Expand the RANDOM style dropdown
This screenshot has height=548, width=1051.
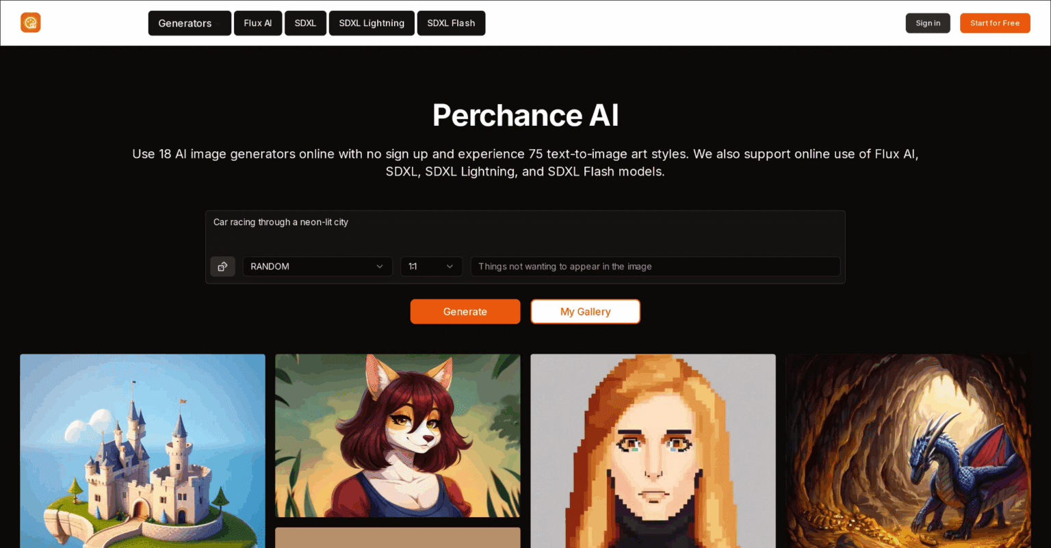[x=317, y=266]
